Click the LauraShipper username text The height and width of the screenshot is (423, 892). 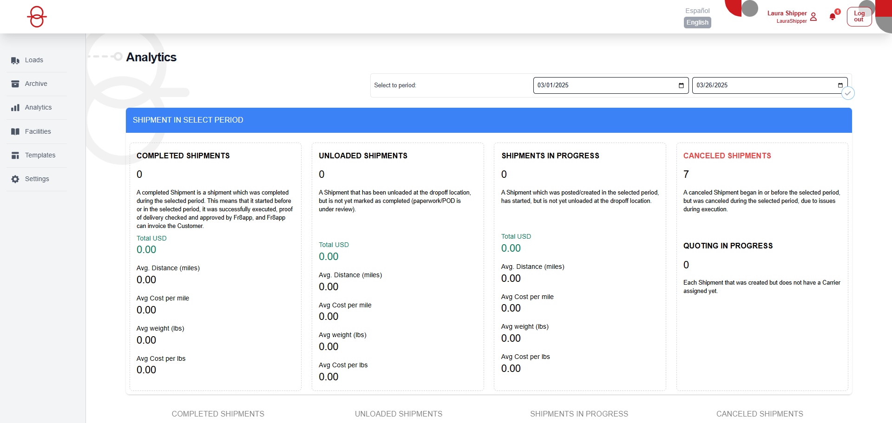792,21
